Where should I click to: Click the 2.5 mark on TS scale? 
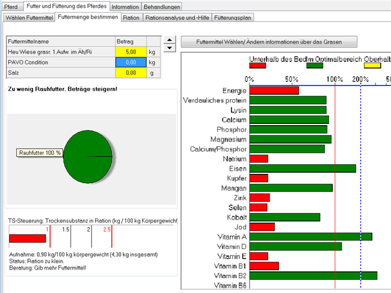(106, 229)
